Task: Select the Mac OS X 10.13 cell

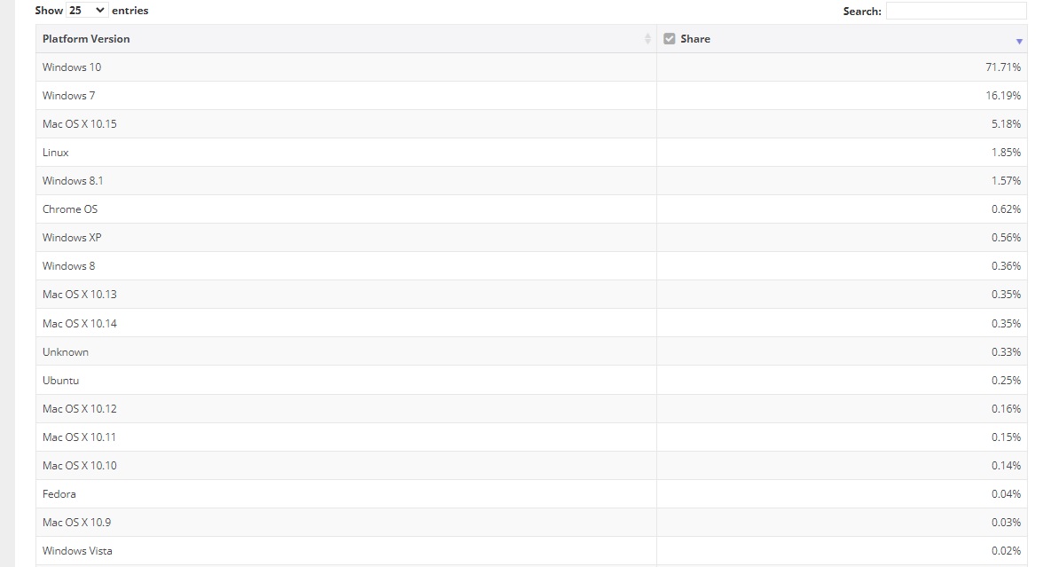Action: click(346, 295)
